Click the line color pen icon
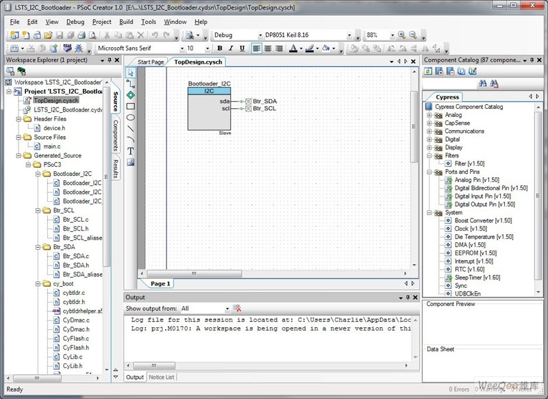Screen dimensions: 548x399 click(310, 48)
